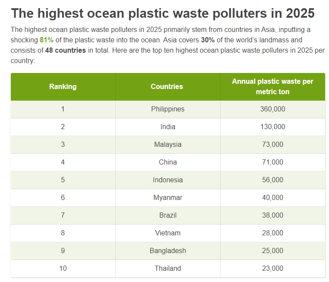
Task: Click ranking number 7 in Brazil row
Action: tap(63, 215)
